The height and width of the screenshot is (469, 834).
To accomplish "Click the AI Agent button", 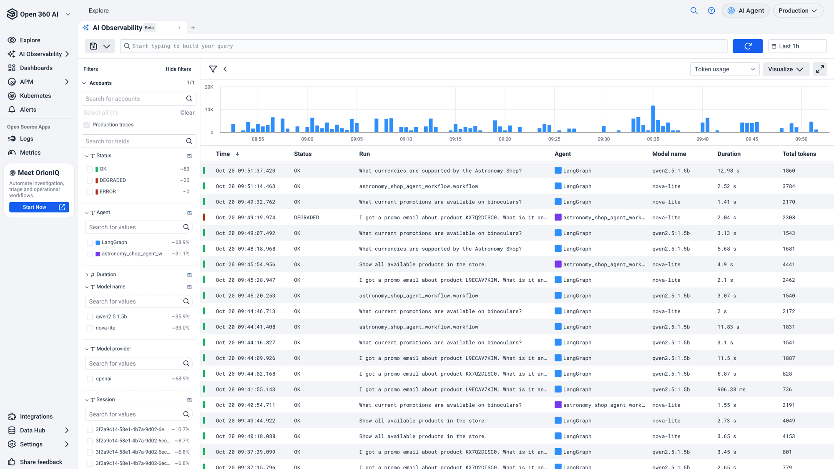I will click(x=746, y=11).
